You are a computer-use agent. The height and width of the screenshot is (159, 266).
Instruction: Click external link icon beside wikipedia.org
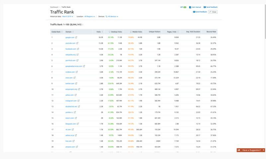(x=77, y=55)
